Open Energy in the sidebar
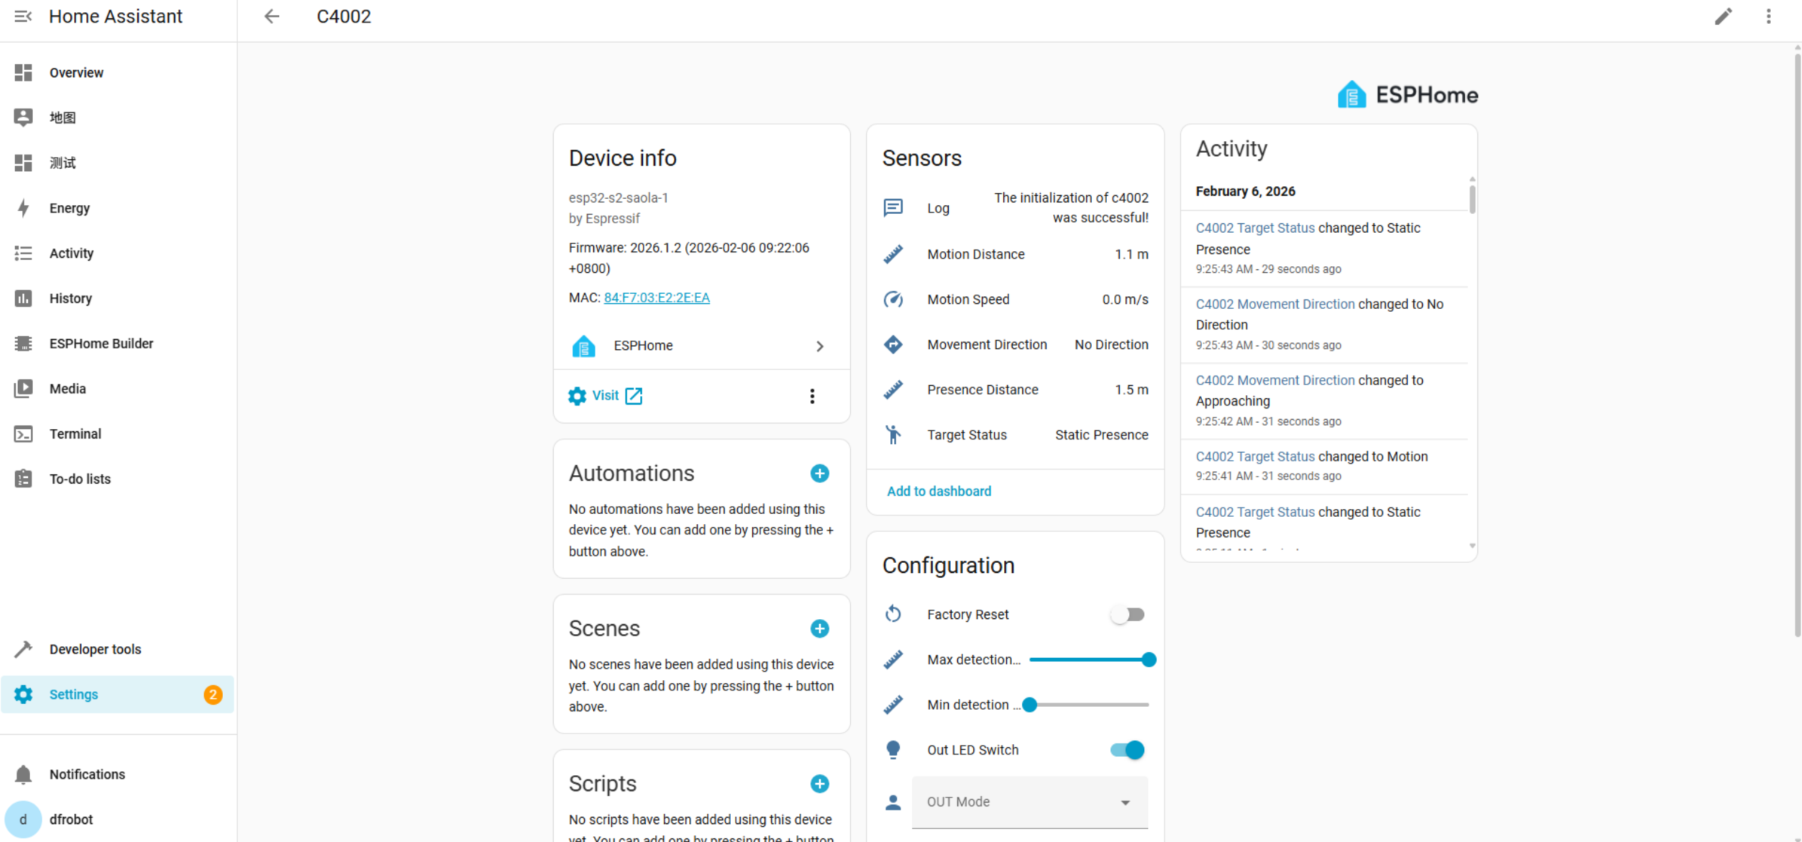Viewport: 1802px width, 842px height. (118, 208)
